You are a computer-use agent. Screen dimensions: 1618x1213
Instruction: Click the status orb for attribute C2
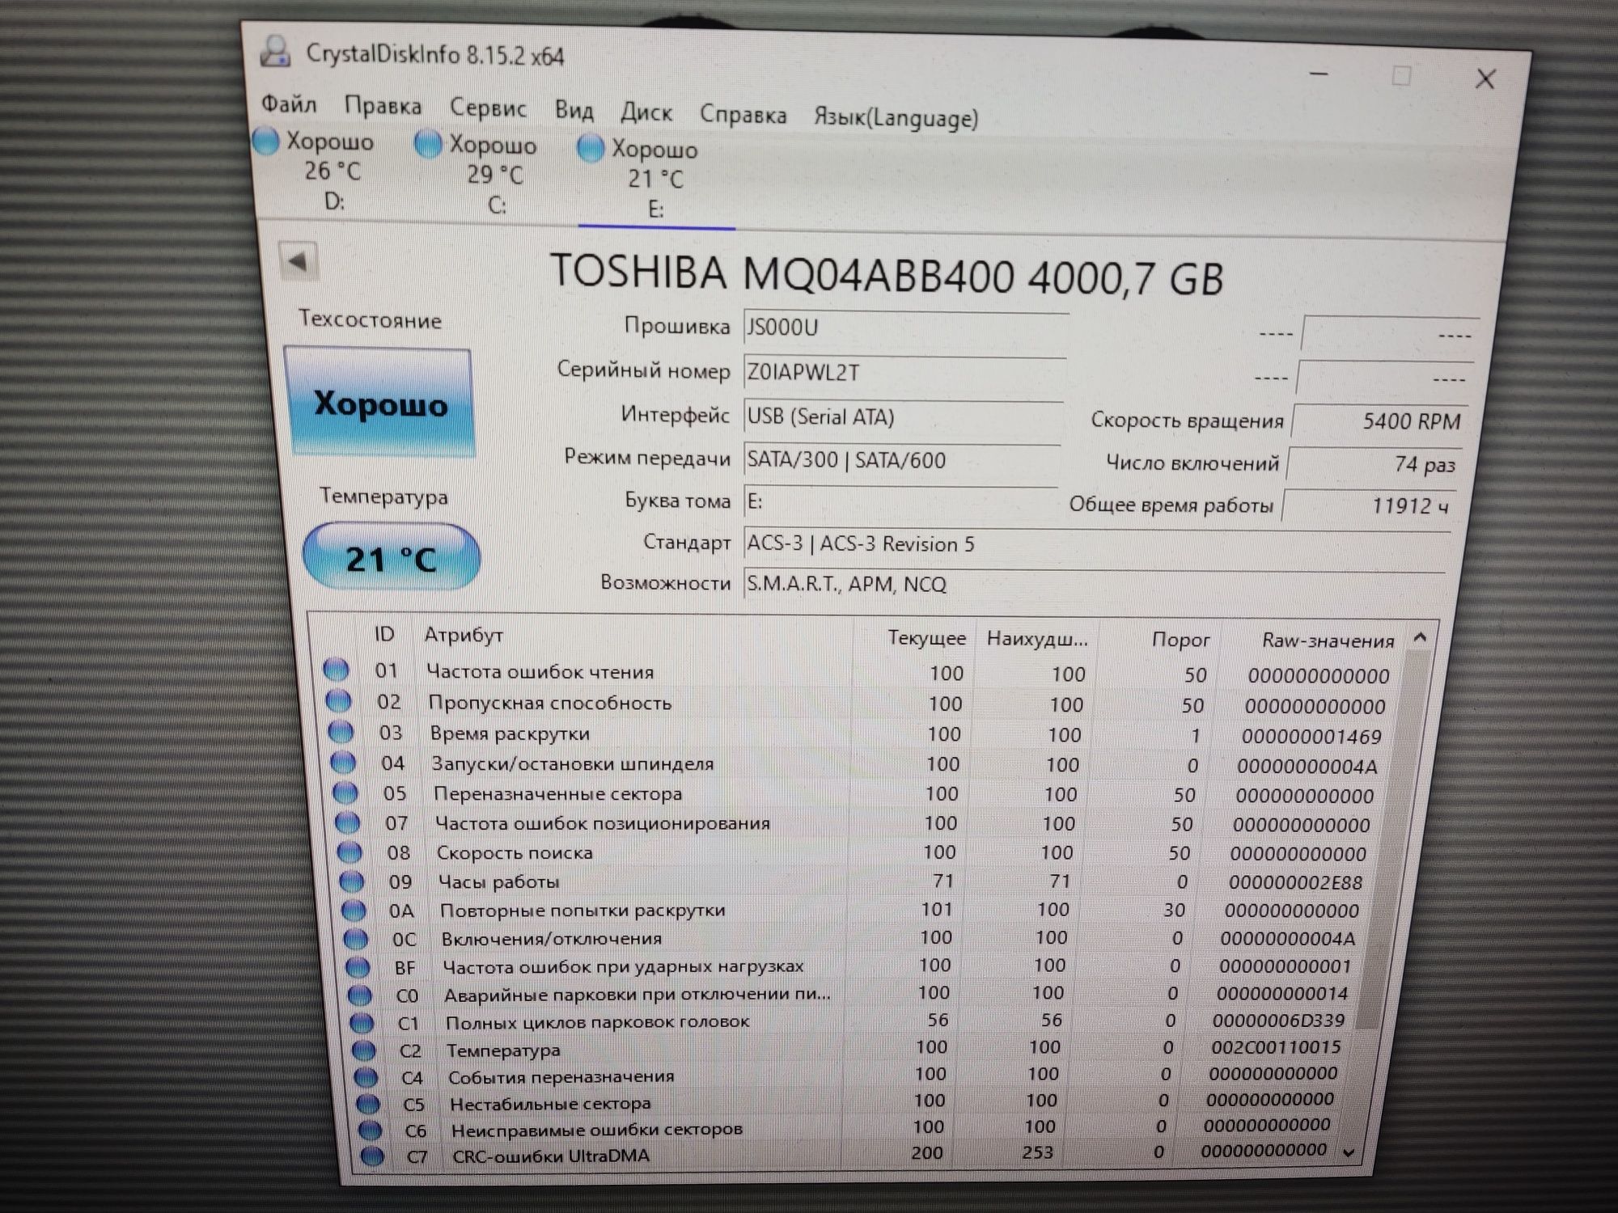click(364, 1050)
